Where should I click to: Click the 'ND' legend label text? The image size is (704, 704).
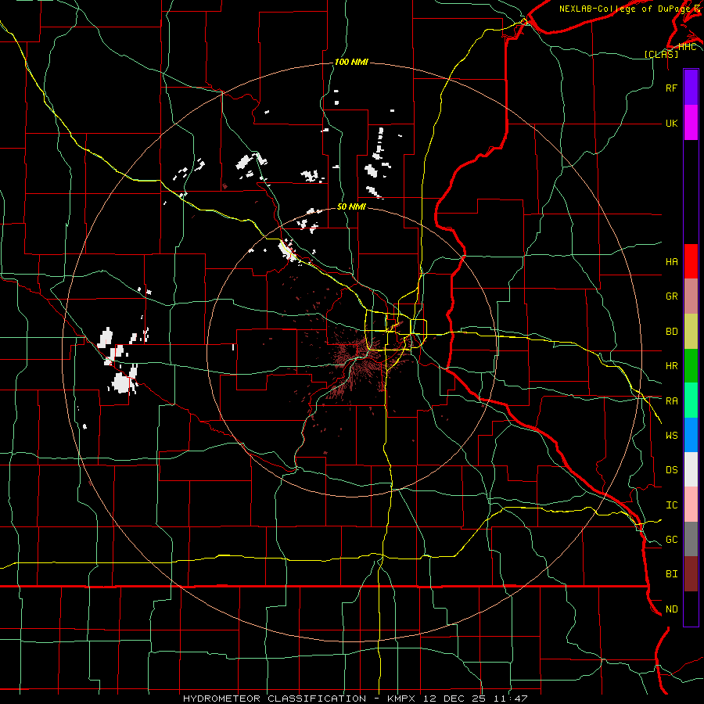(671, 609)
